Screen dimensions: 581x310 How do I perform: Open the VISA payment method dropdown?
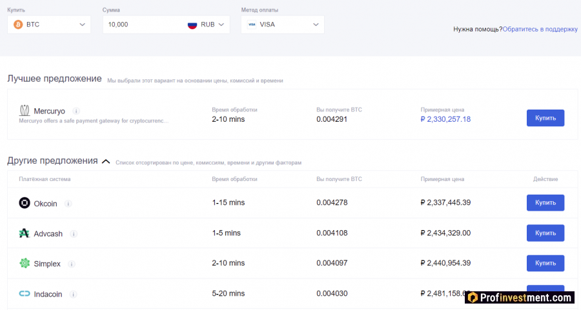click(x=283, y=24)
